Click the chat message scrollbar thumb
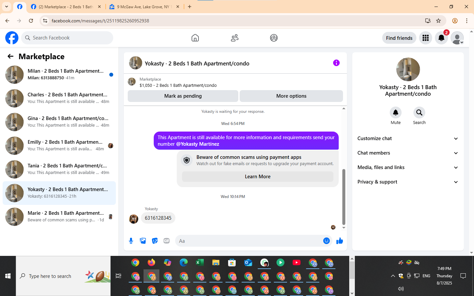The width and height of the screenshot is (474, 296). tap(344, 197)
